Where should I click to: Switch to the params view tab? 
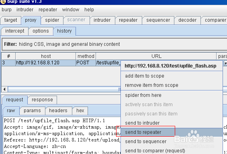(32, 111)
